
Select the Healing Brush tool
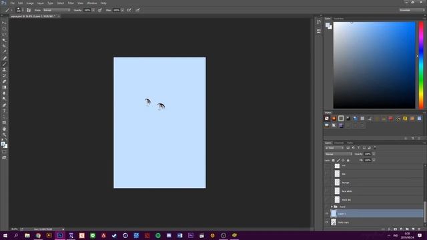click(4, 58)
